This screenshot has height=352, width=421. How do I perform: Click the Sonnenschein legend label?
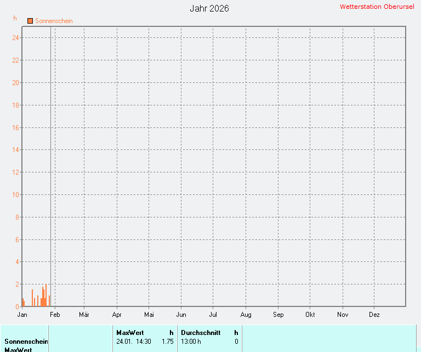tap(54, 21)
